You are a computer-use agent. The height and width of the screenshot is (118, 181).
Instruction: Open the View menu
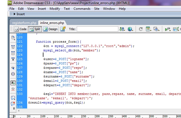point(31,9)
